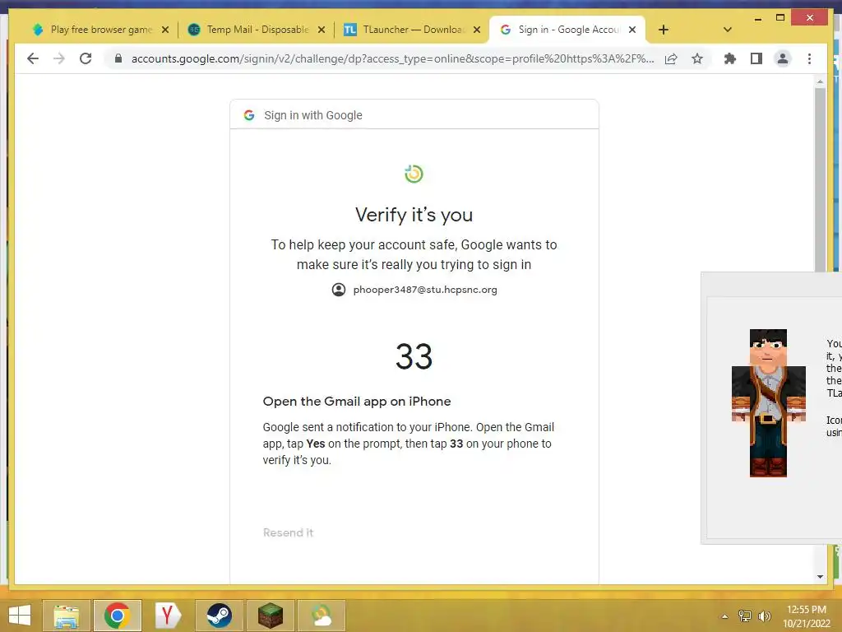Go back to the previous page
842x632 pixels.
tap(33, 58)
